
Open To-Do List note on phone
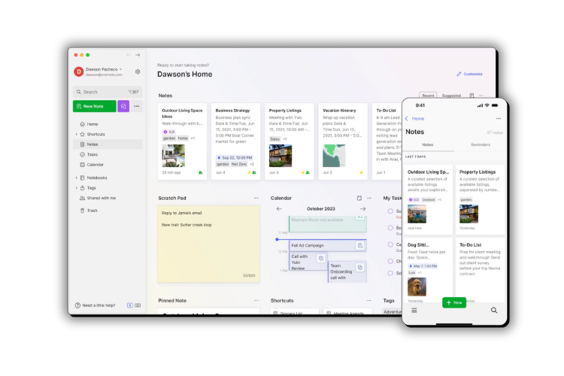coord(481,270)
